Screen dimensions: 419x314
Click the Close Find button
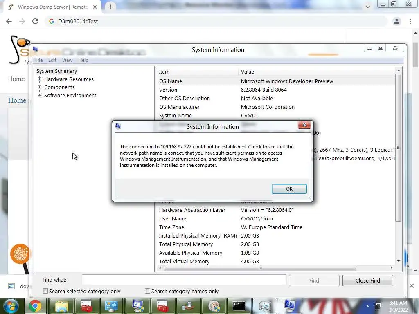pyautogui.click(x=368, y=280)
